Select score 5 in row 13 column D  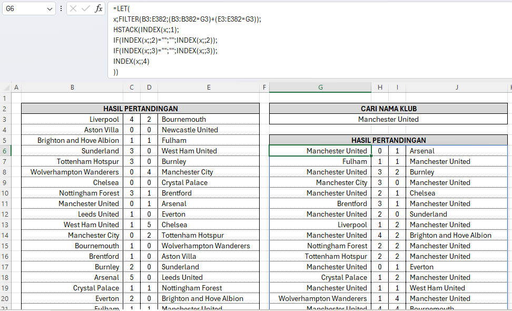[149, 225]
